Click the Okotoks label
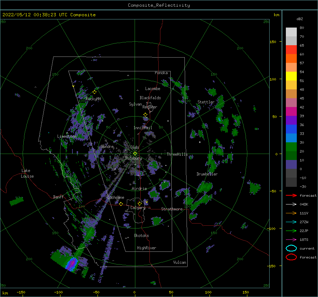Viewport: 318px width, 297px height. tap(141, 236)
